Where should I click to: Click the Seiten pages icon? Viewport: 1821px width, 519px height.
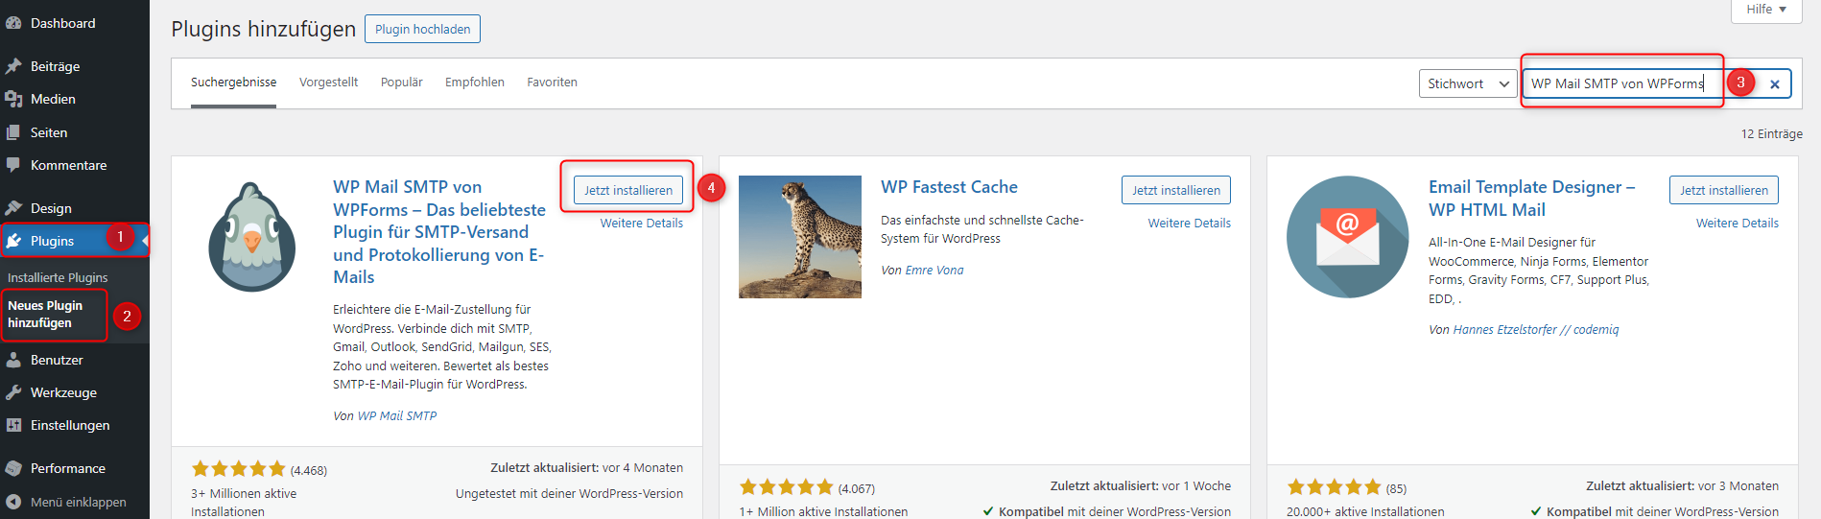[x=13, y=132]
